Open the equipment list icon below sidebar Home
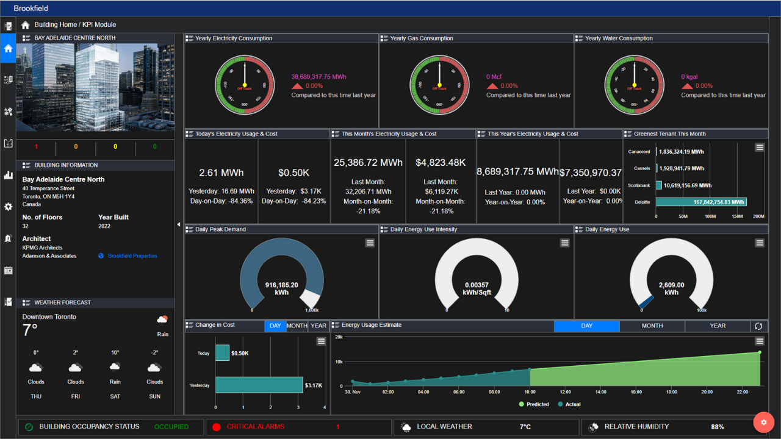The width and height of the screenshot is (781, 439). tap(8, 80)
